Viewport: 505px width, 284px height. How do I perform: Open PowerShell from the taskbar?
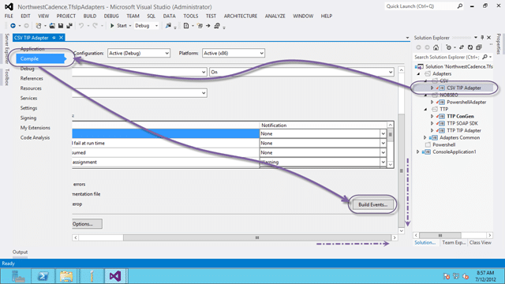click(43, 276)
